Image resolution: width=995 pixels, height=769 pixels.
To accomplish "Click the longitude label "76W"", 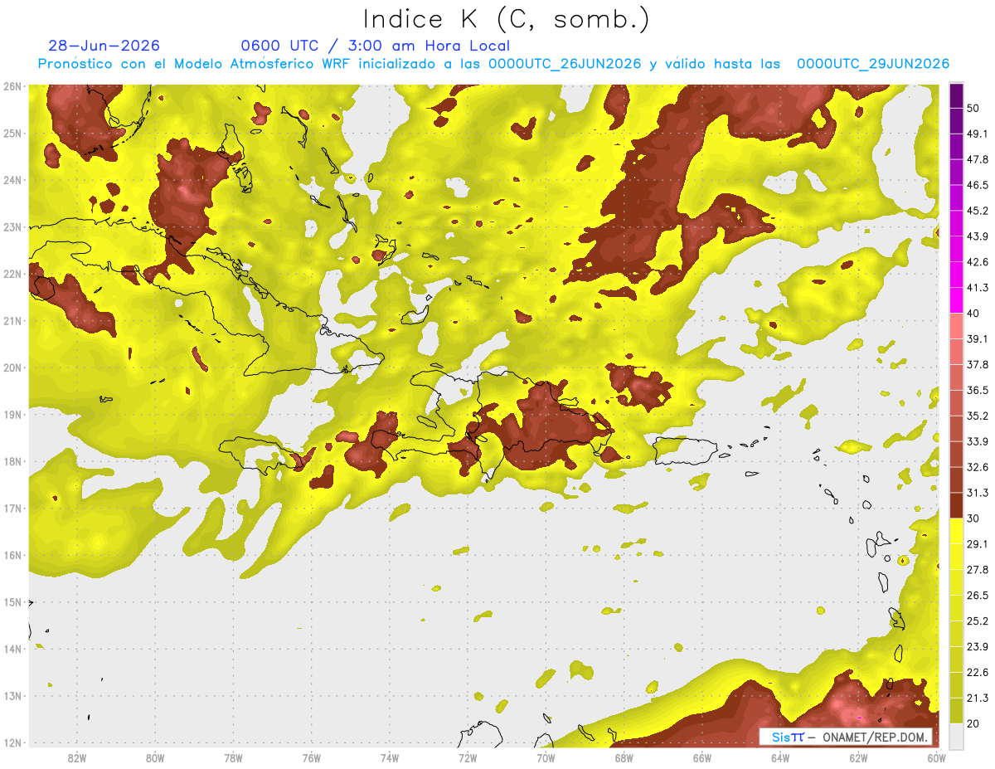I will pyautogui.click(x=311, y=757).
